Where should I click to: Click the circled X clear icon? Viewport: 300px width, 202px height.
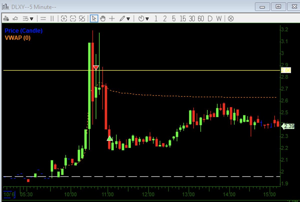click(231, 18)
